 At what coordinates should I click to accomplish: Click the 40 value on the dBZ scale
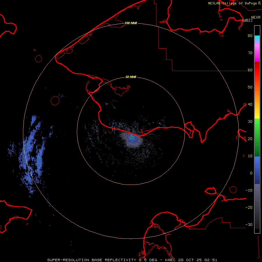[x=250, y=105]
